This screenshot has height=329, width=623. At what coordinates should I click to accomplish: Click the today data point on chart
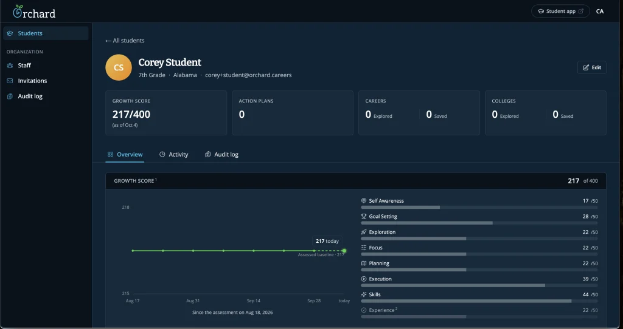(x=344, y=251)
